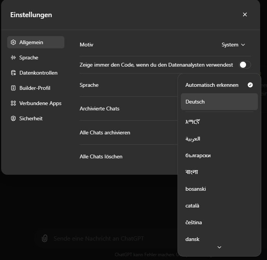Screen dimensions: 267x260
Task: Click the four-circles icon for Verbundene Apps
Action: point(13,103)
